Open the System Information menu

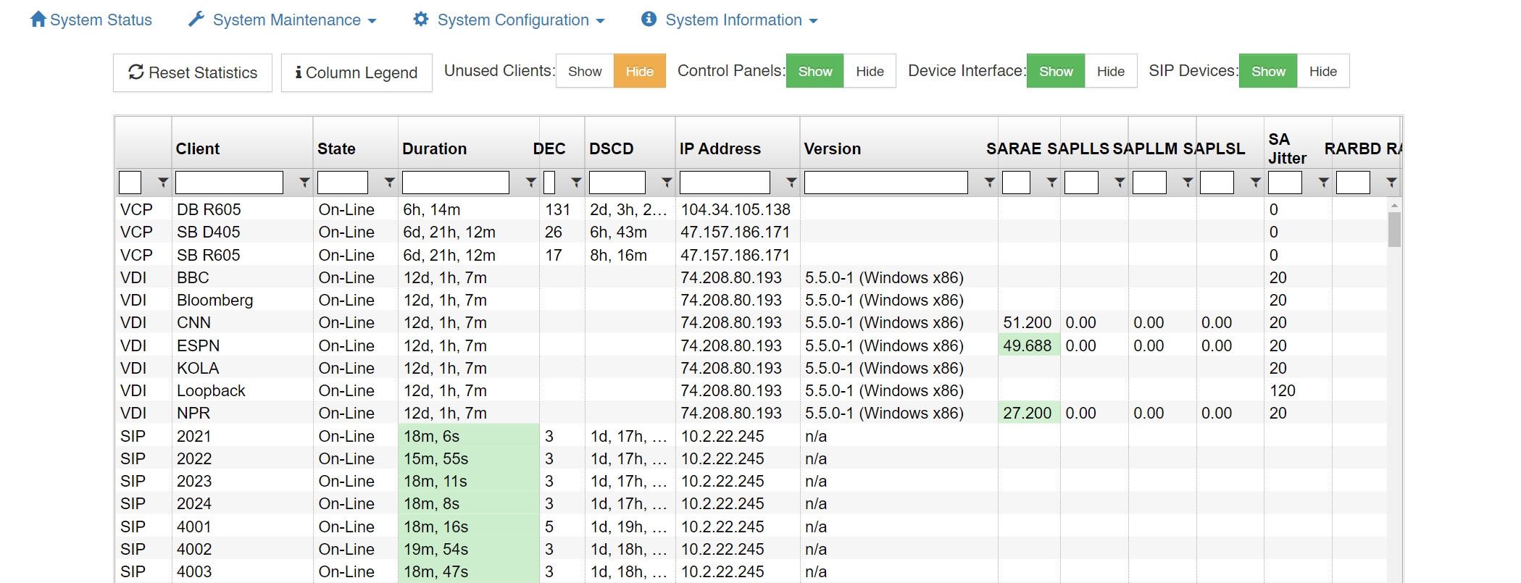click(x=730, y=20)
